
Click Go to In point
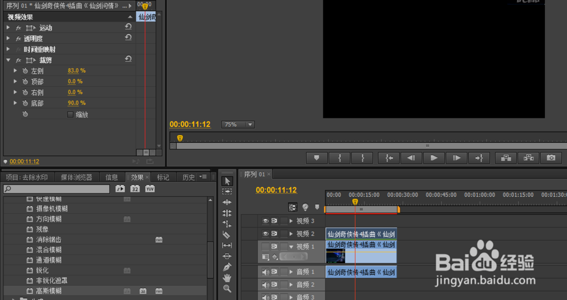point(389,158)
